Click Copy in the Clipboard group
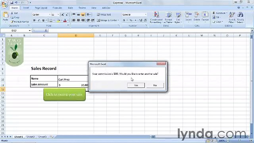The height and width of the screenshot is (143, 254). [x=15, y=17]
